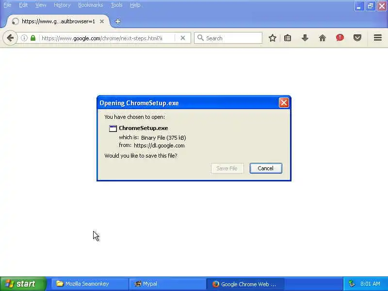Click the Binary File (375 kB) text
Image resolution: width=388 pixels, height=291 pixels.
(163, 138)
